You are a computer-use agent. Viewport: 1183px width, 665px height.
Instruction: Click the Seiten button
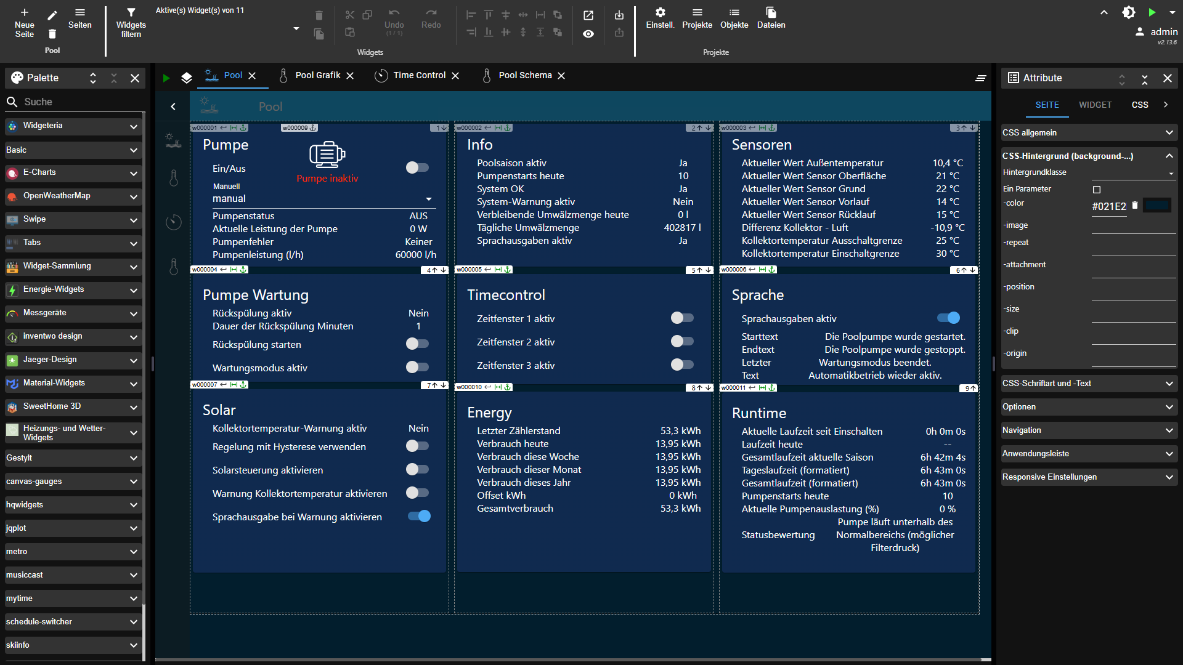[79, 18]
